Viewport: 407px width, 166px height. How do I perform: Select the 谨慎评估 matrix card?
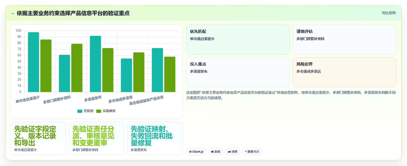coord(344,40)
